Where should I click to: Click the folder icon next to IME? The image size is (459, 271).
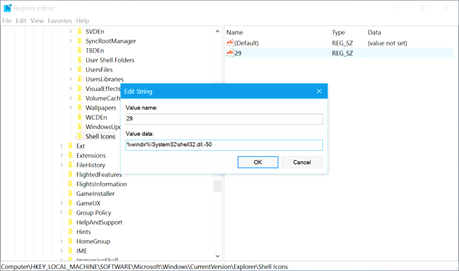click(x=70, y=251)
